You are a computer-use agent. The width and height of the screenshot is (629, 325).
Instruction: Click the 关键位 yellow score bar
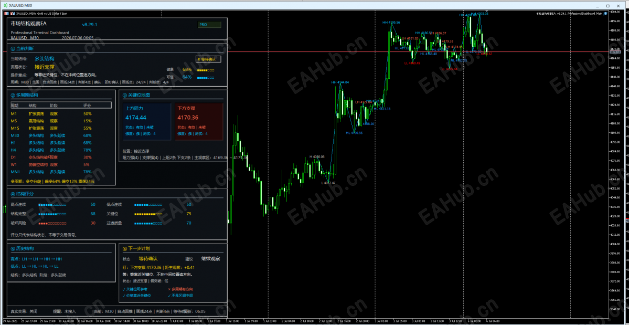(x=148, y=214)
